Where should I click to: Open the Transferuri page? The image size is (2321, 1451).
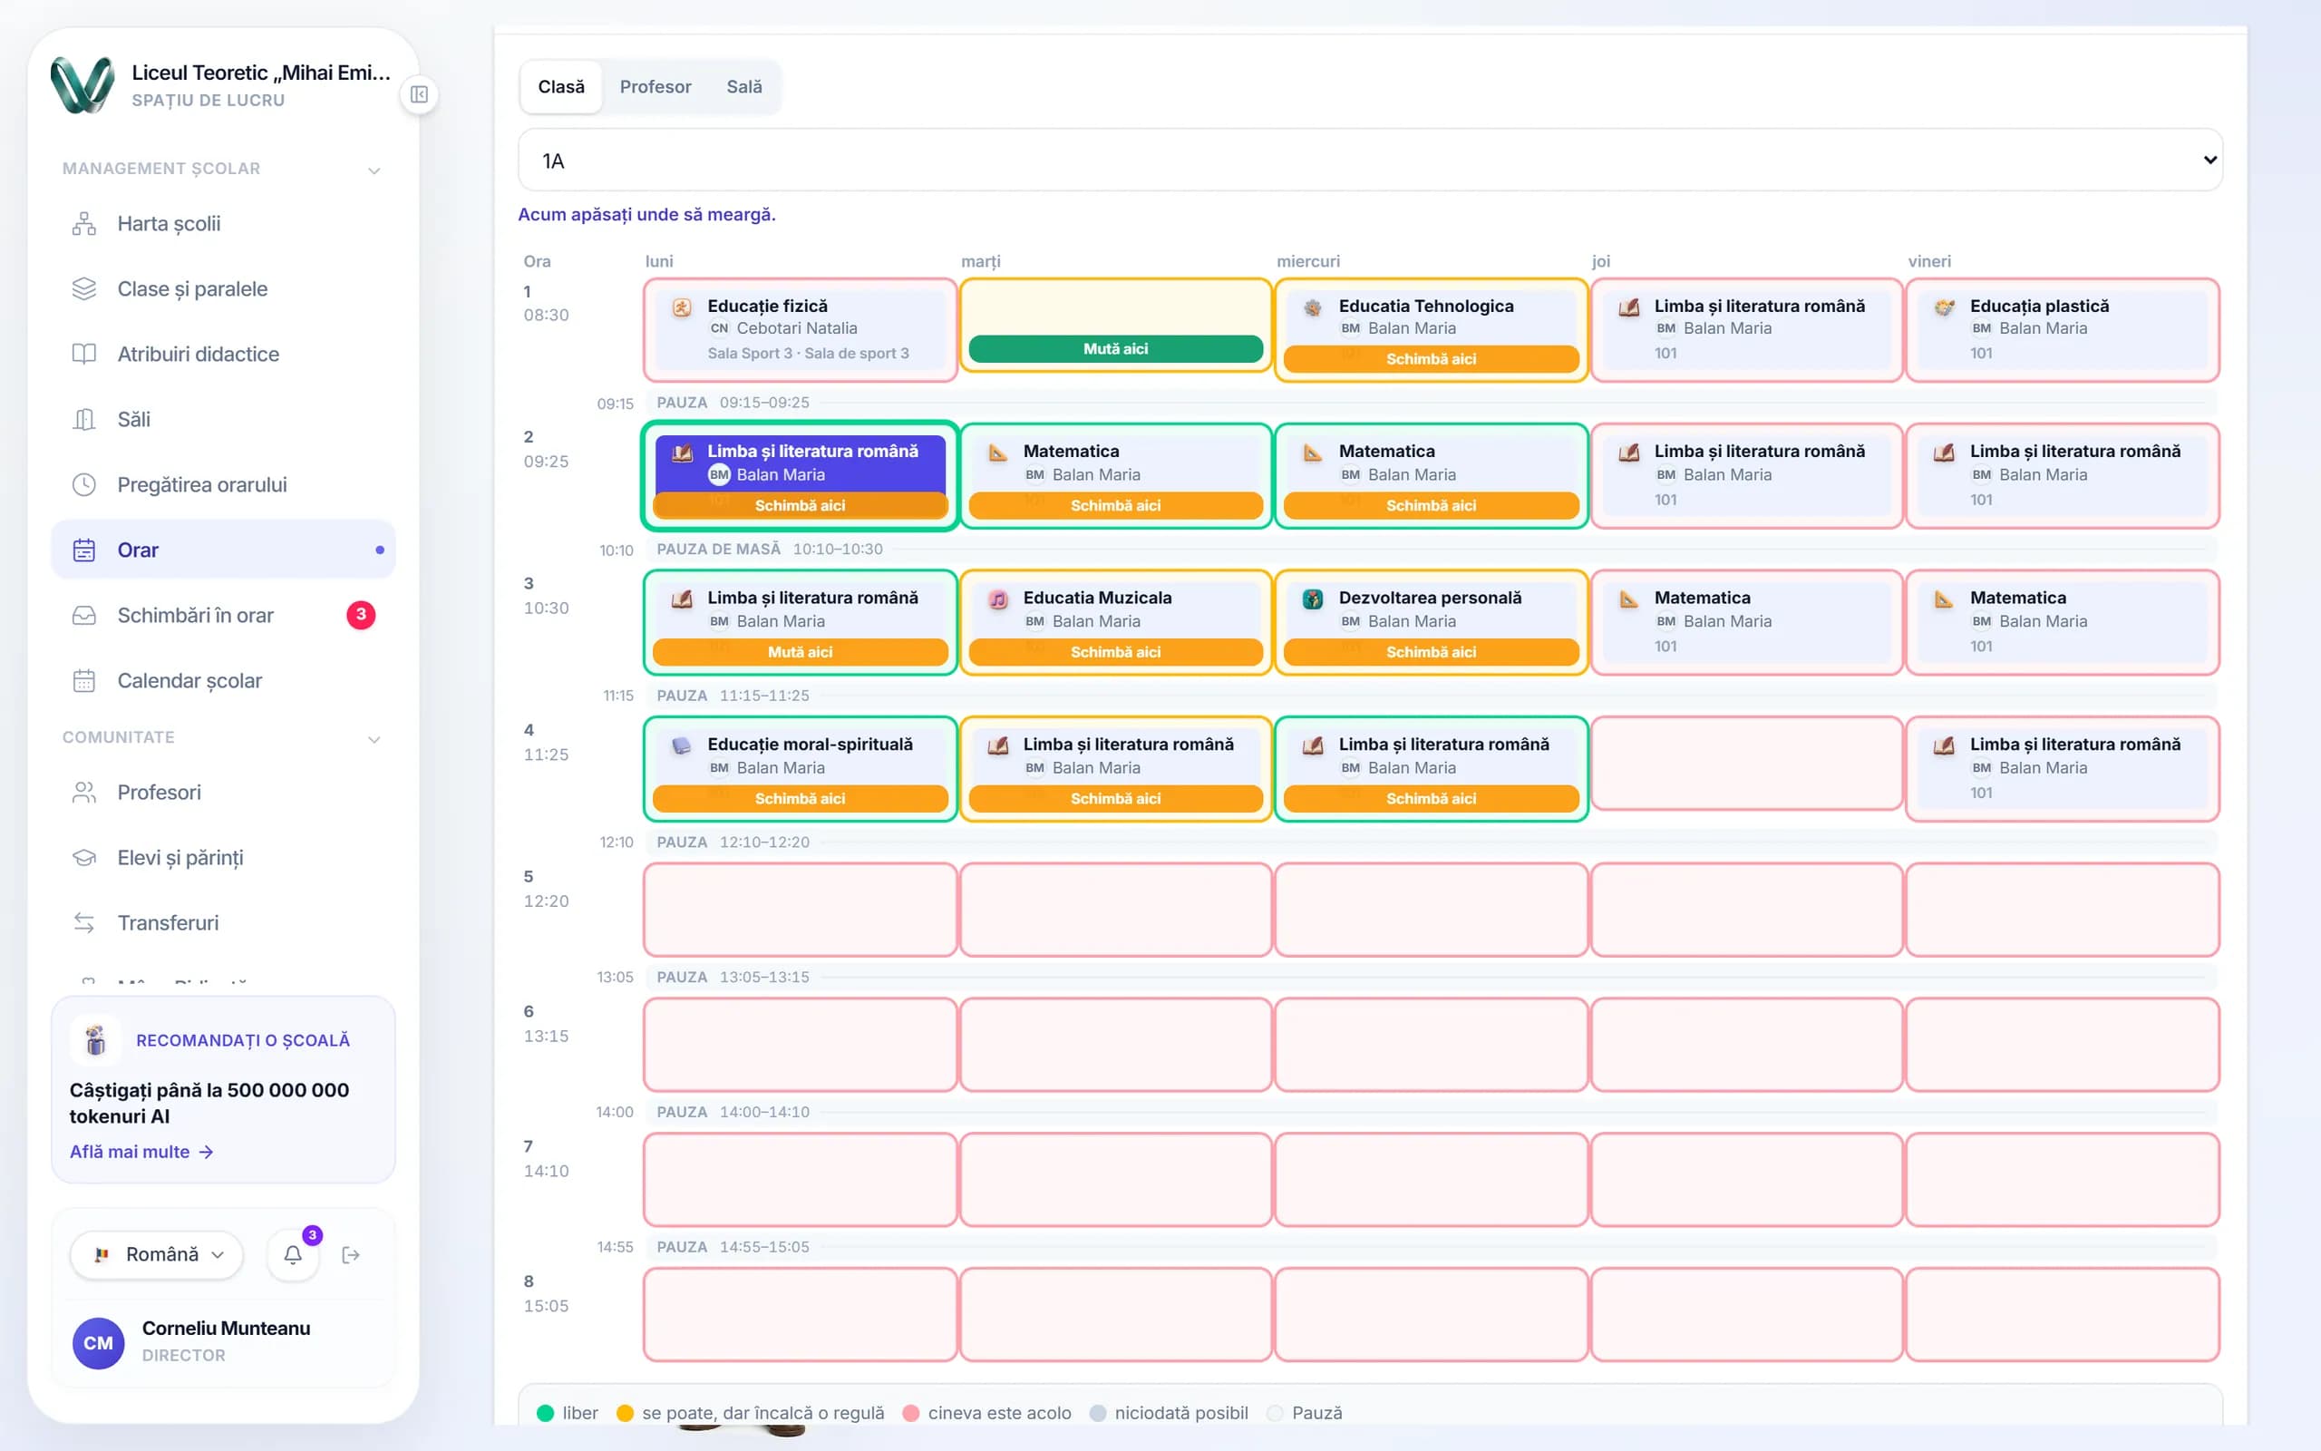click(222, 923)
